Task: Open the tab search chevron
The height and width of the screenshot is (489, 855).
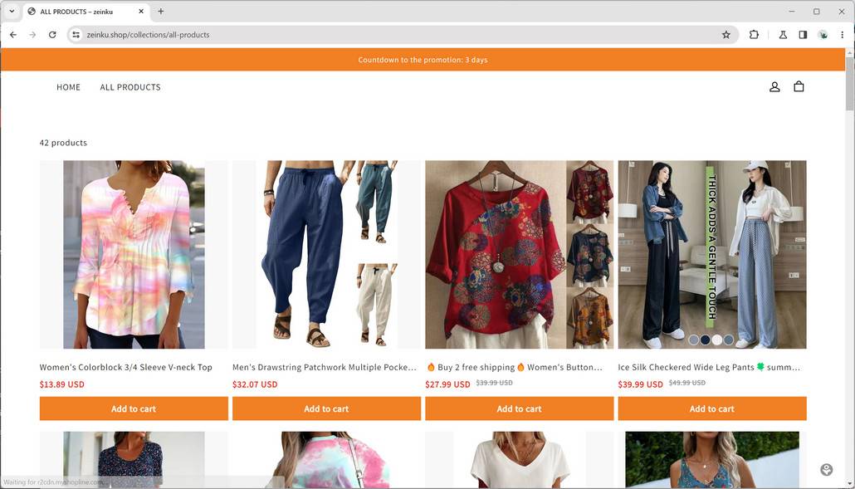Action: pyautogui.click(x=12, y=11)
